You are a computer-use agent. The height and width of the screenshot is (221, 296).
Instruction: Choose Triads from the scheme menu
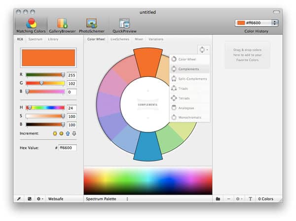coord(183,89)
